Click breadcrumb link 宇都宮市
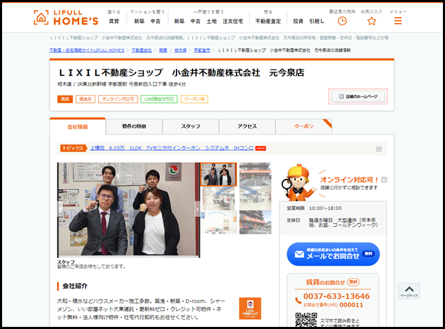445x329 pixels. 202,50
